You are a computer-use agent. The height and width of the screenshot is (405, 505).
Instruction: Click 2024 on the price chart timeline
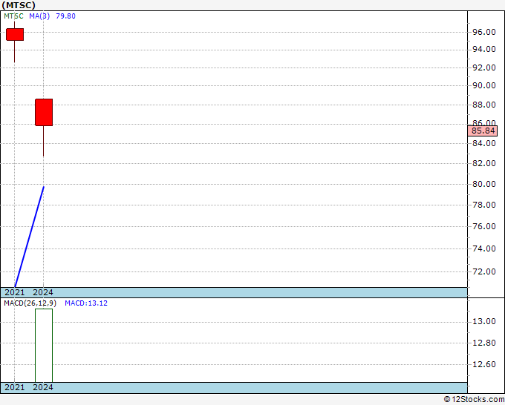pyautogui.click(x=43, y=292)
